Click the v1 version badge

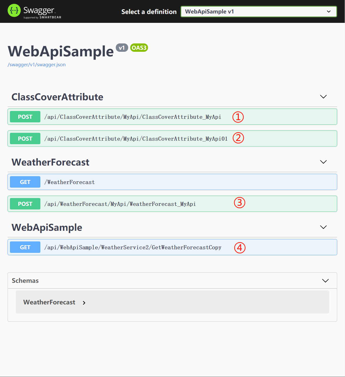(122, 48)
